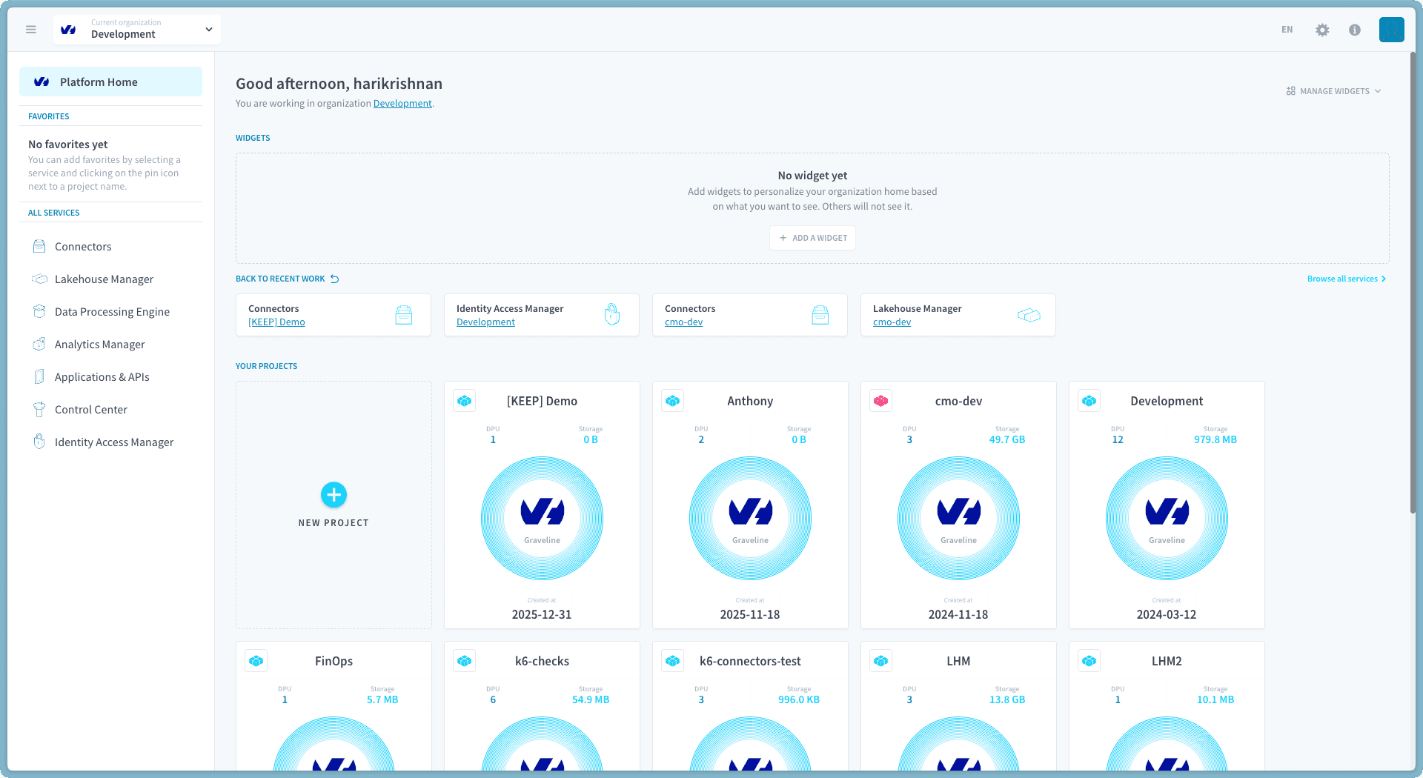Click the red cmo-dev project icon
This screenshot has width=1423, height=778.
pos(881,401)
